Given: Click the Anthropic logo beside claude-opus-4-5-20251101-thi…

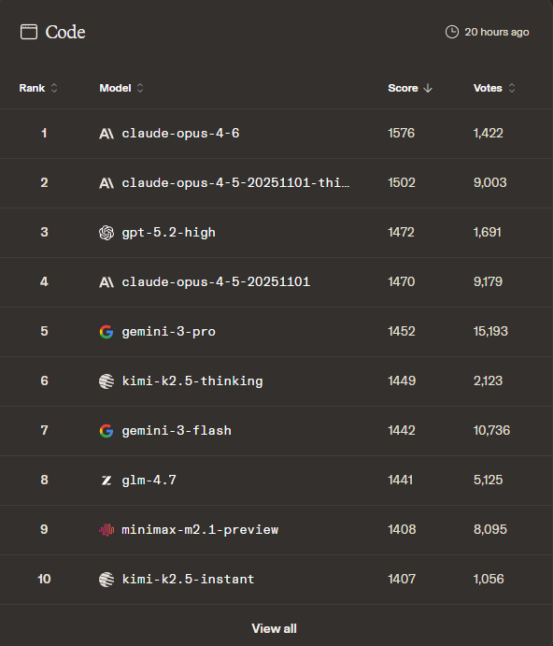Looking at the screenshot, I should pos(106,183).
